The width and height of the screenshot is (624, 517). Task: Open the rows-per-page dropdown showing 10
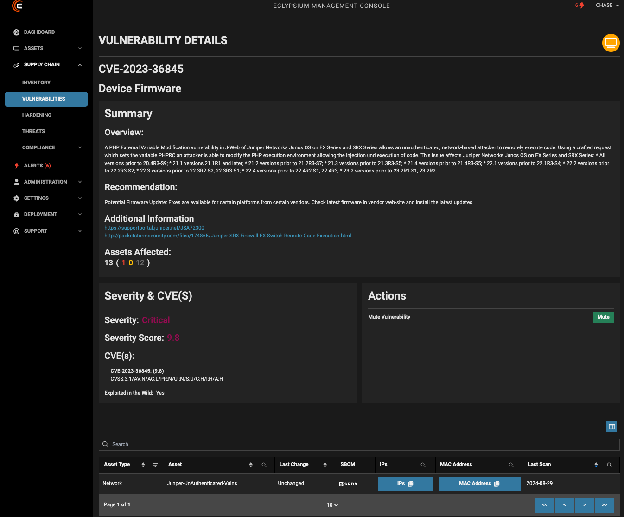click(x=332, y=505)
